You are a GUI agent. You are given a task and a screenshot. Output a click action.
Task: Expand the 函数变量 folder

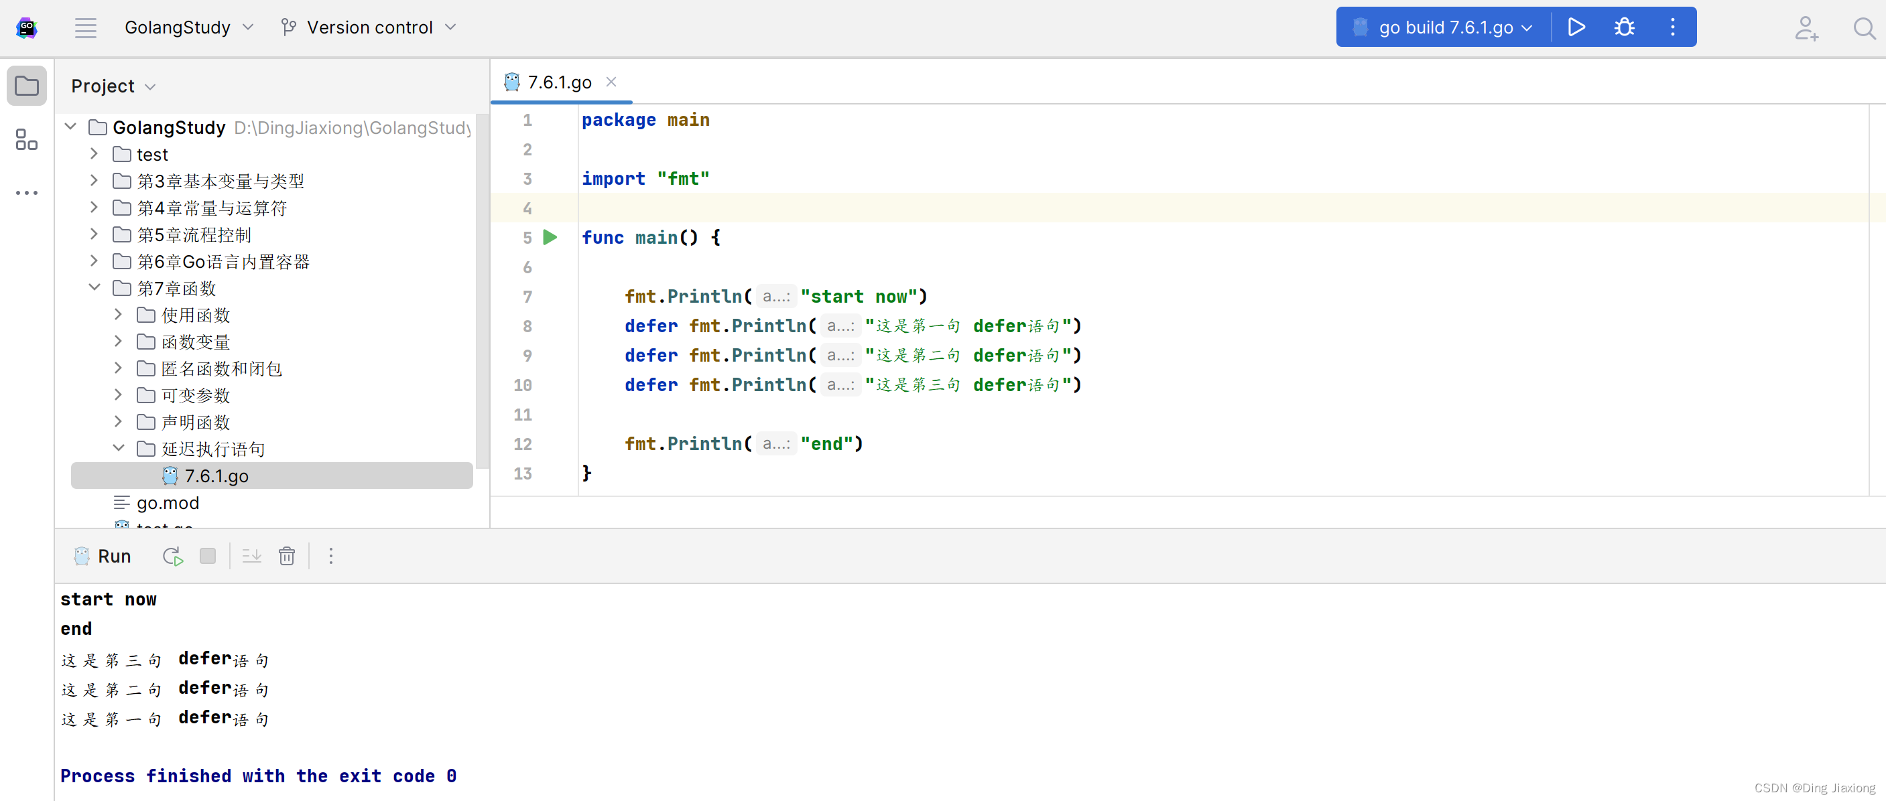point(118,341)
